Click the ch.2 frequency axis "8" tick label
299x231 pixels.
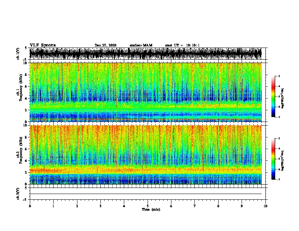pyautogui.click(x=26, y=137)
